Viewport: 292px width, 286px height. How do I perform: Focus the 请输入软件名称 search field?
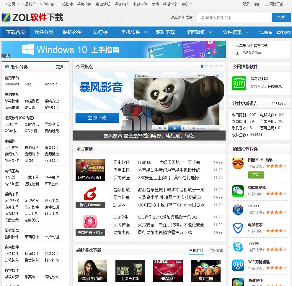235,17
